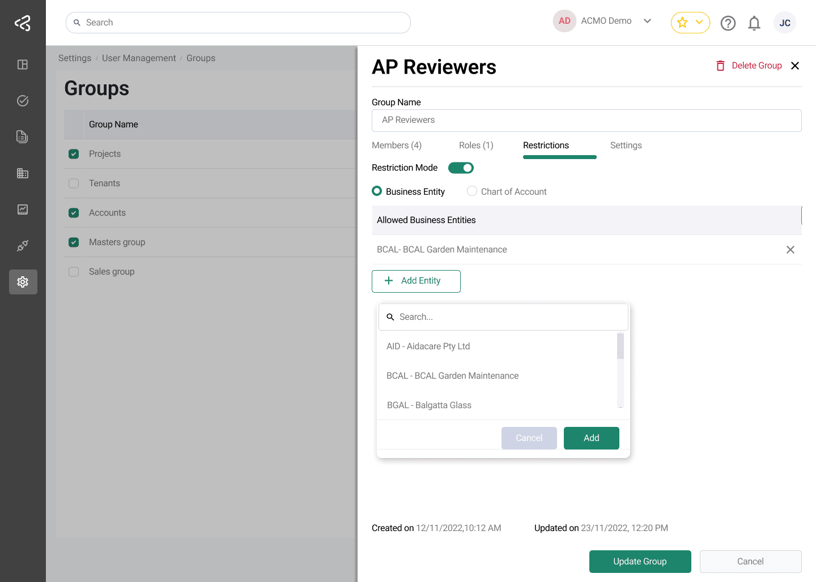
Task: Remove BCAL Garden Maintenance allowed entity
Action: coord(790,250)
